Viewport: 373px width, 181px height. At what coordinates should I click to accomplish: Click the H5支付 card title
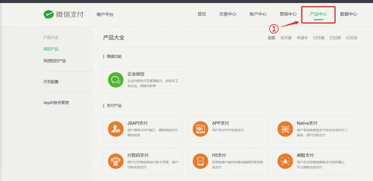tap(219, 155)
